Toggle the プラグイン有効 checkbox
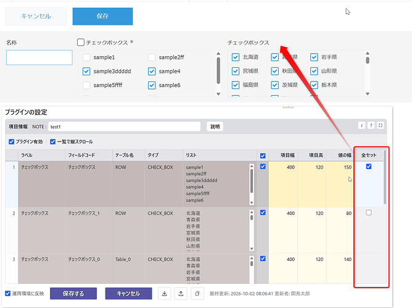412x308 pixels. pos(11,142)
